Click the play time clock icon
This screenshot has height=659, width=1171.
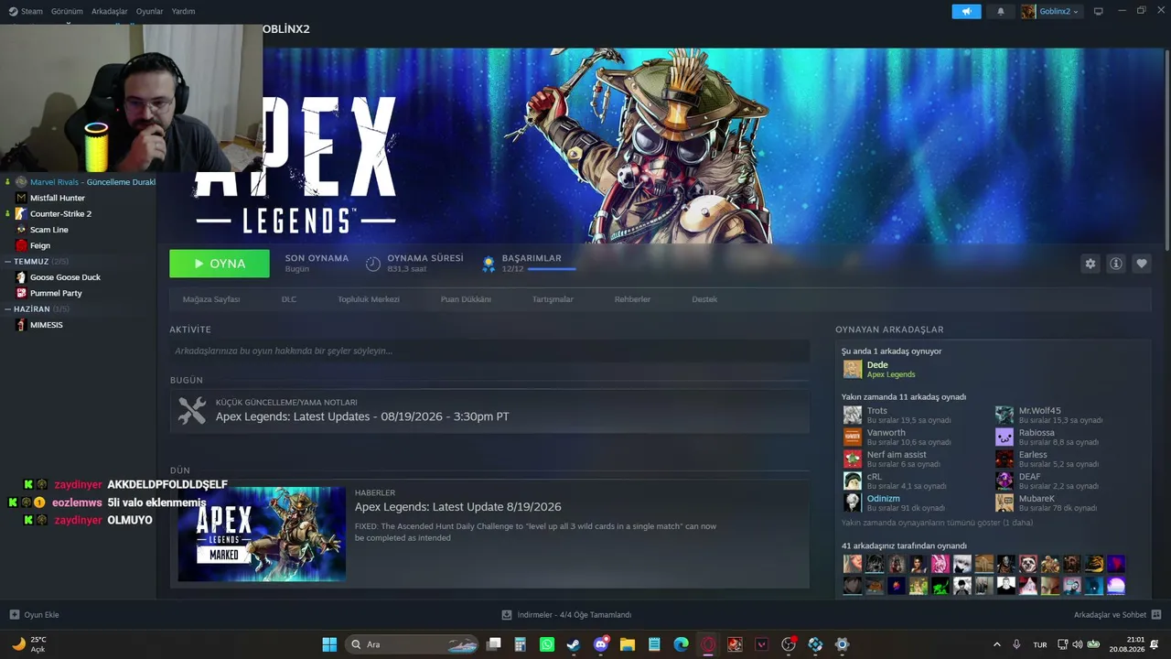click(x=373, y=264)
